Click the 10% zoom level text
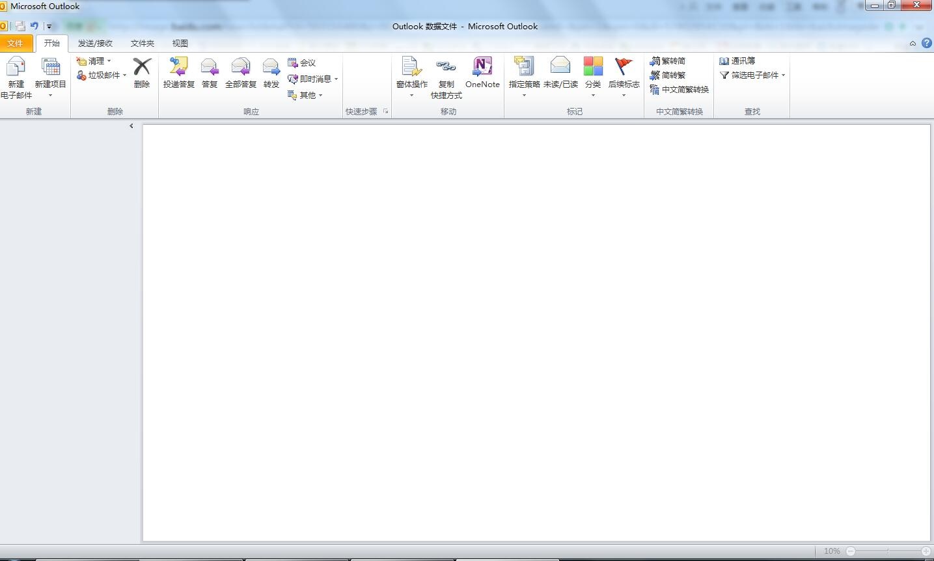 (832, 551)
